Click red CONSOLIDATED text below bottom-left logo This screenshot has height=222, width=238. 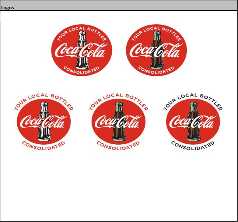coord(44,146)
